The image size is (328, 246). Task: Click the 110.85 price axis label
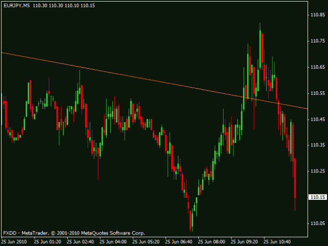point(318,15)
